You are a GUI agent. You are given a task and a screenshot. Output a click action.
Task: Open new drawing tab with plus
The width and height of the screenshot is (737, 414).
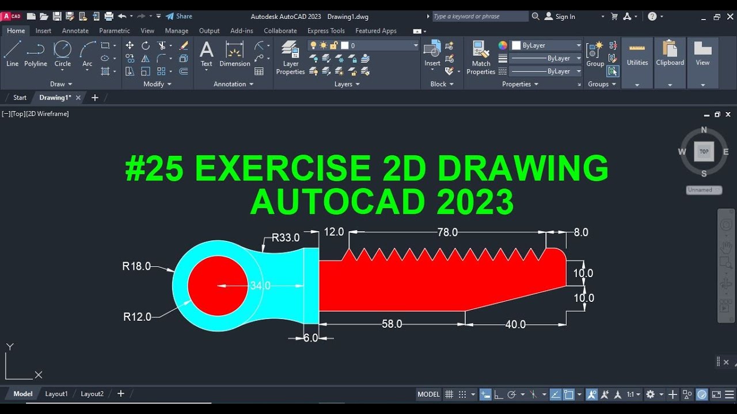click(95, 98)
